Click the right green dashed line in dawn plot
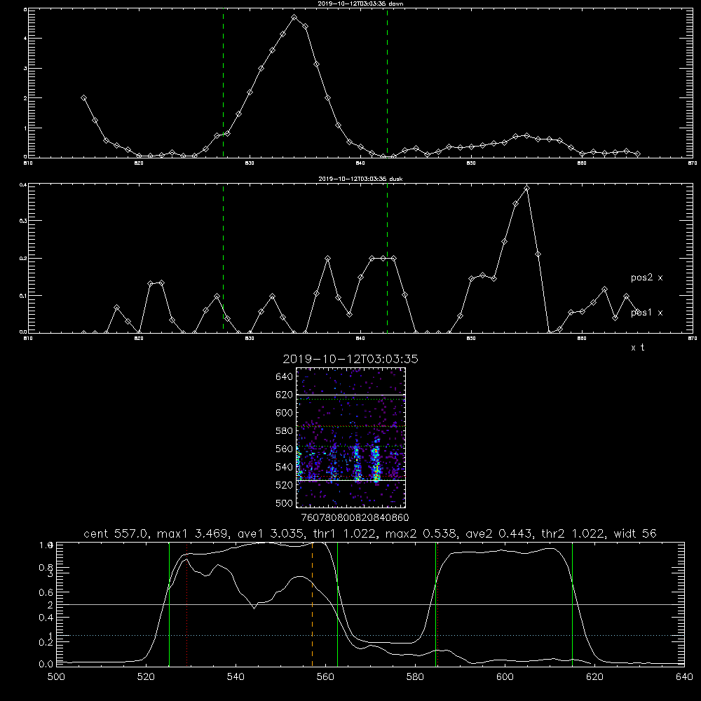The image size is (701, 701). 387,83
